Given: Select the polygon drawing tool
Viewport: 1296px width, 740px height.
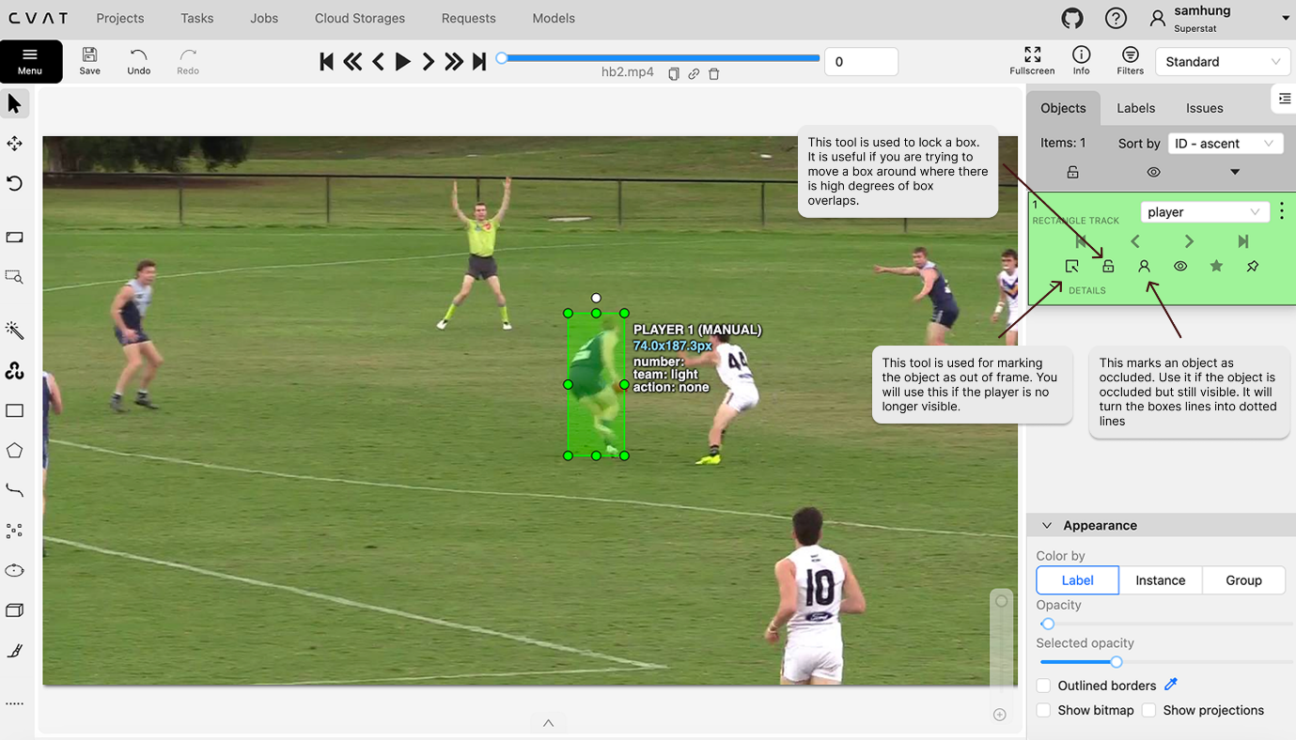Looking at the screenshot, I should (14, 450).
